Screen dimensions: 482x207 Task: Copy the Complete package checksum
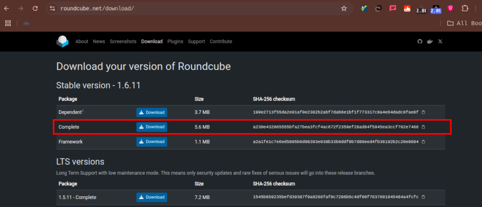pyautogui.click(x=423, y=127)
